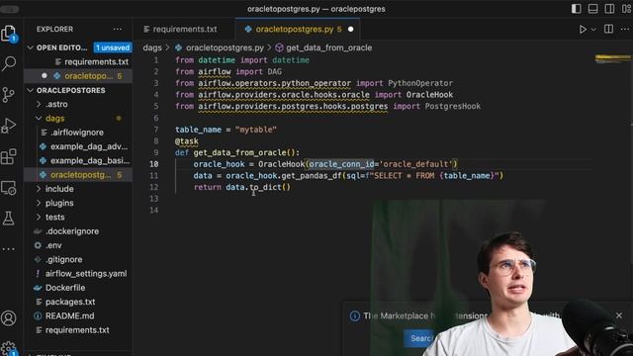Toggle primary side bar layout button

pos(576,9)
